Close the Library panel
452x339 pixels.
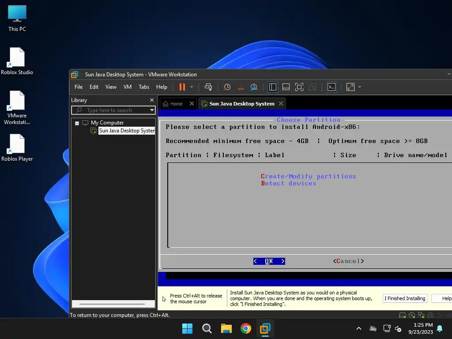[152, 100]
